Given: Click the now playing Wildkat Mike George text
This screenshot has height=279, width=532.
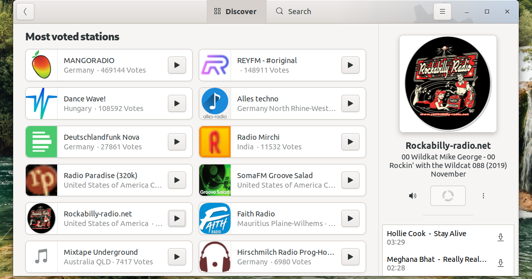Looking at the screenshot, I should pos(448,165).
